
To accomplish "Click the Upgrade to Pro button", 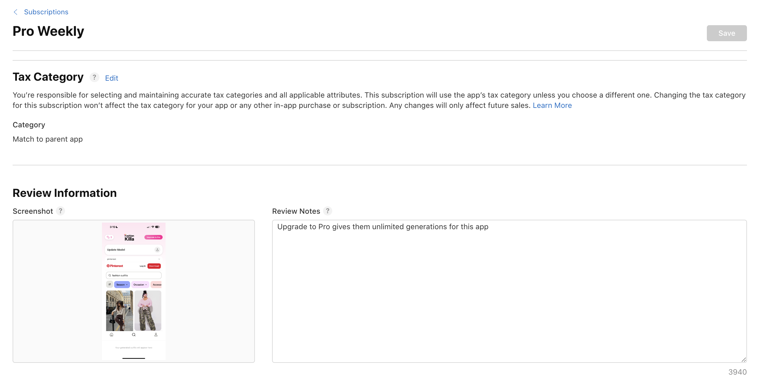I will (x=153, y=237).
